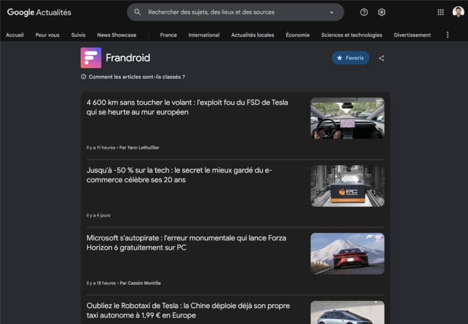Open the help question mark icon
Viewport: 468px width, 324px height.
[364, 12]
